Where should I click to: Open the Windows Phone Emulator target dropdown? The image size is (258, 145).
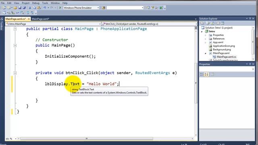point(98,8)
